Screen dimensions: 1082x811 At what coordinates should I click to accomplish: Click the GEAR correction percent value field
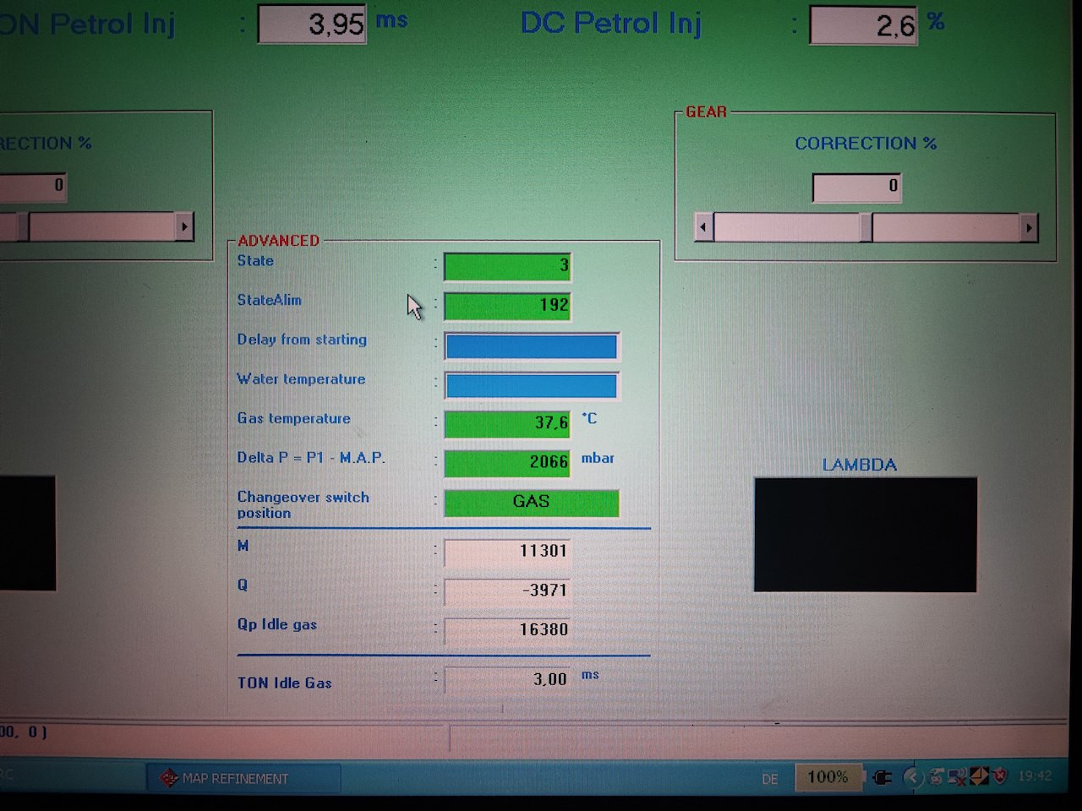pos(856,187)
